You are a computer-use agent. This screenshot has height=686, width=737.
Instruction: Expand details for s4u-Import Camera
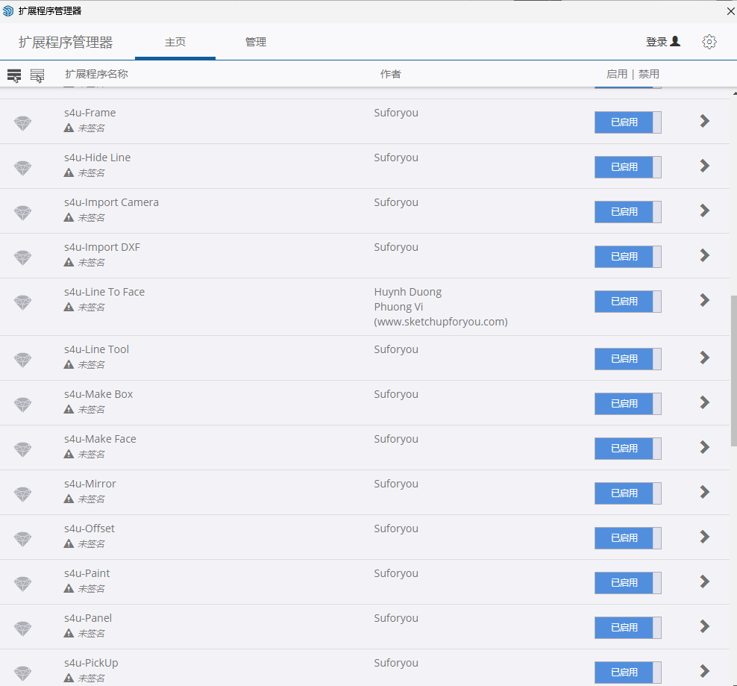pyautogui.click(x=704, y=211)
